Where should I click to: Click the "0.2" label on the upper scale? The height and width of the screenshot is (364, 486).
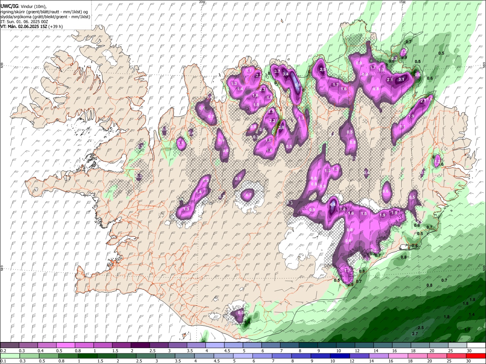(3, 351)
